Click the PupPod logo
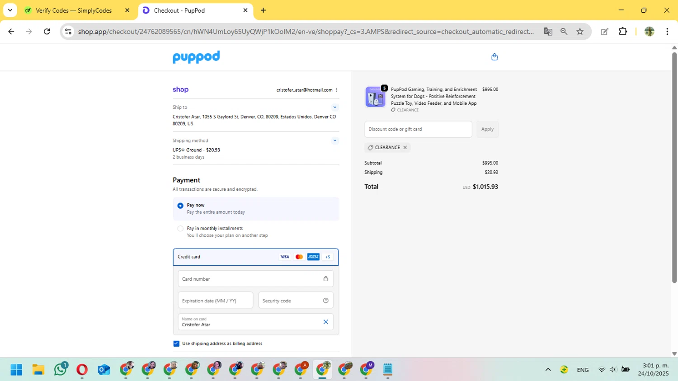The image size is (678, 381). [x=196, y=57]
